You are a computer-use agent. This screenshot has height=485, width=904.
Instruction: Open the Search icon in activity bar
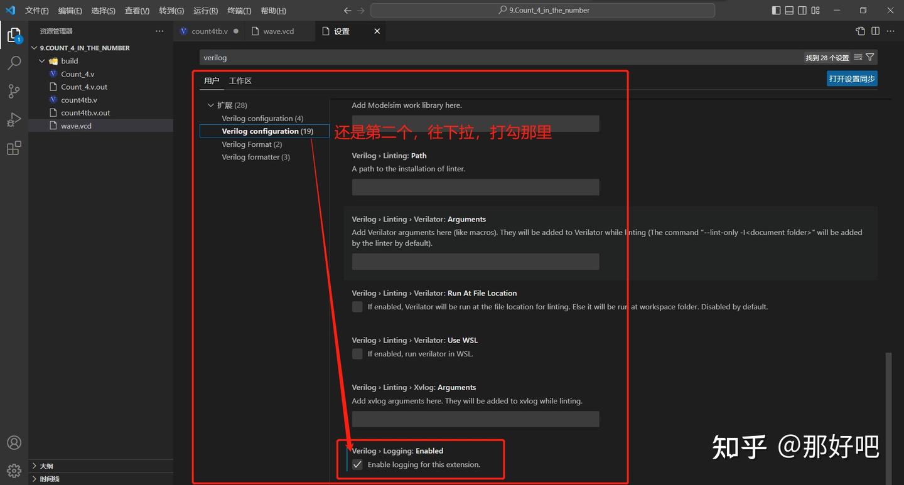[x=14, y=63]
